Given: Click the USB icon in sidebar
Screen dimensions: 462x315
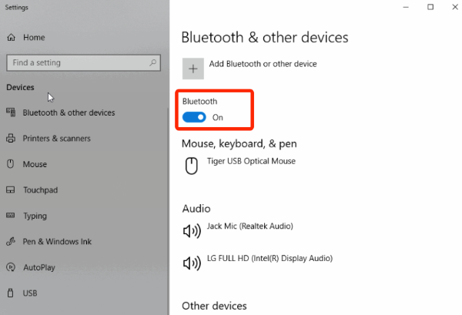Looking at the screenshot, I should pos(11,293).
